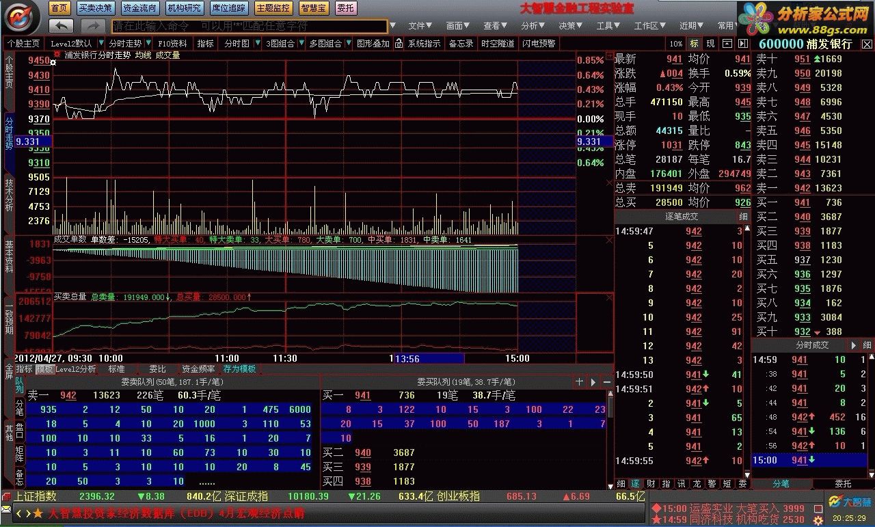The image size is (875, 527).
Task: Select the 个股主页 toolbar item
Action: coord(24,43)
